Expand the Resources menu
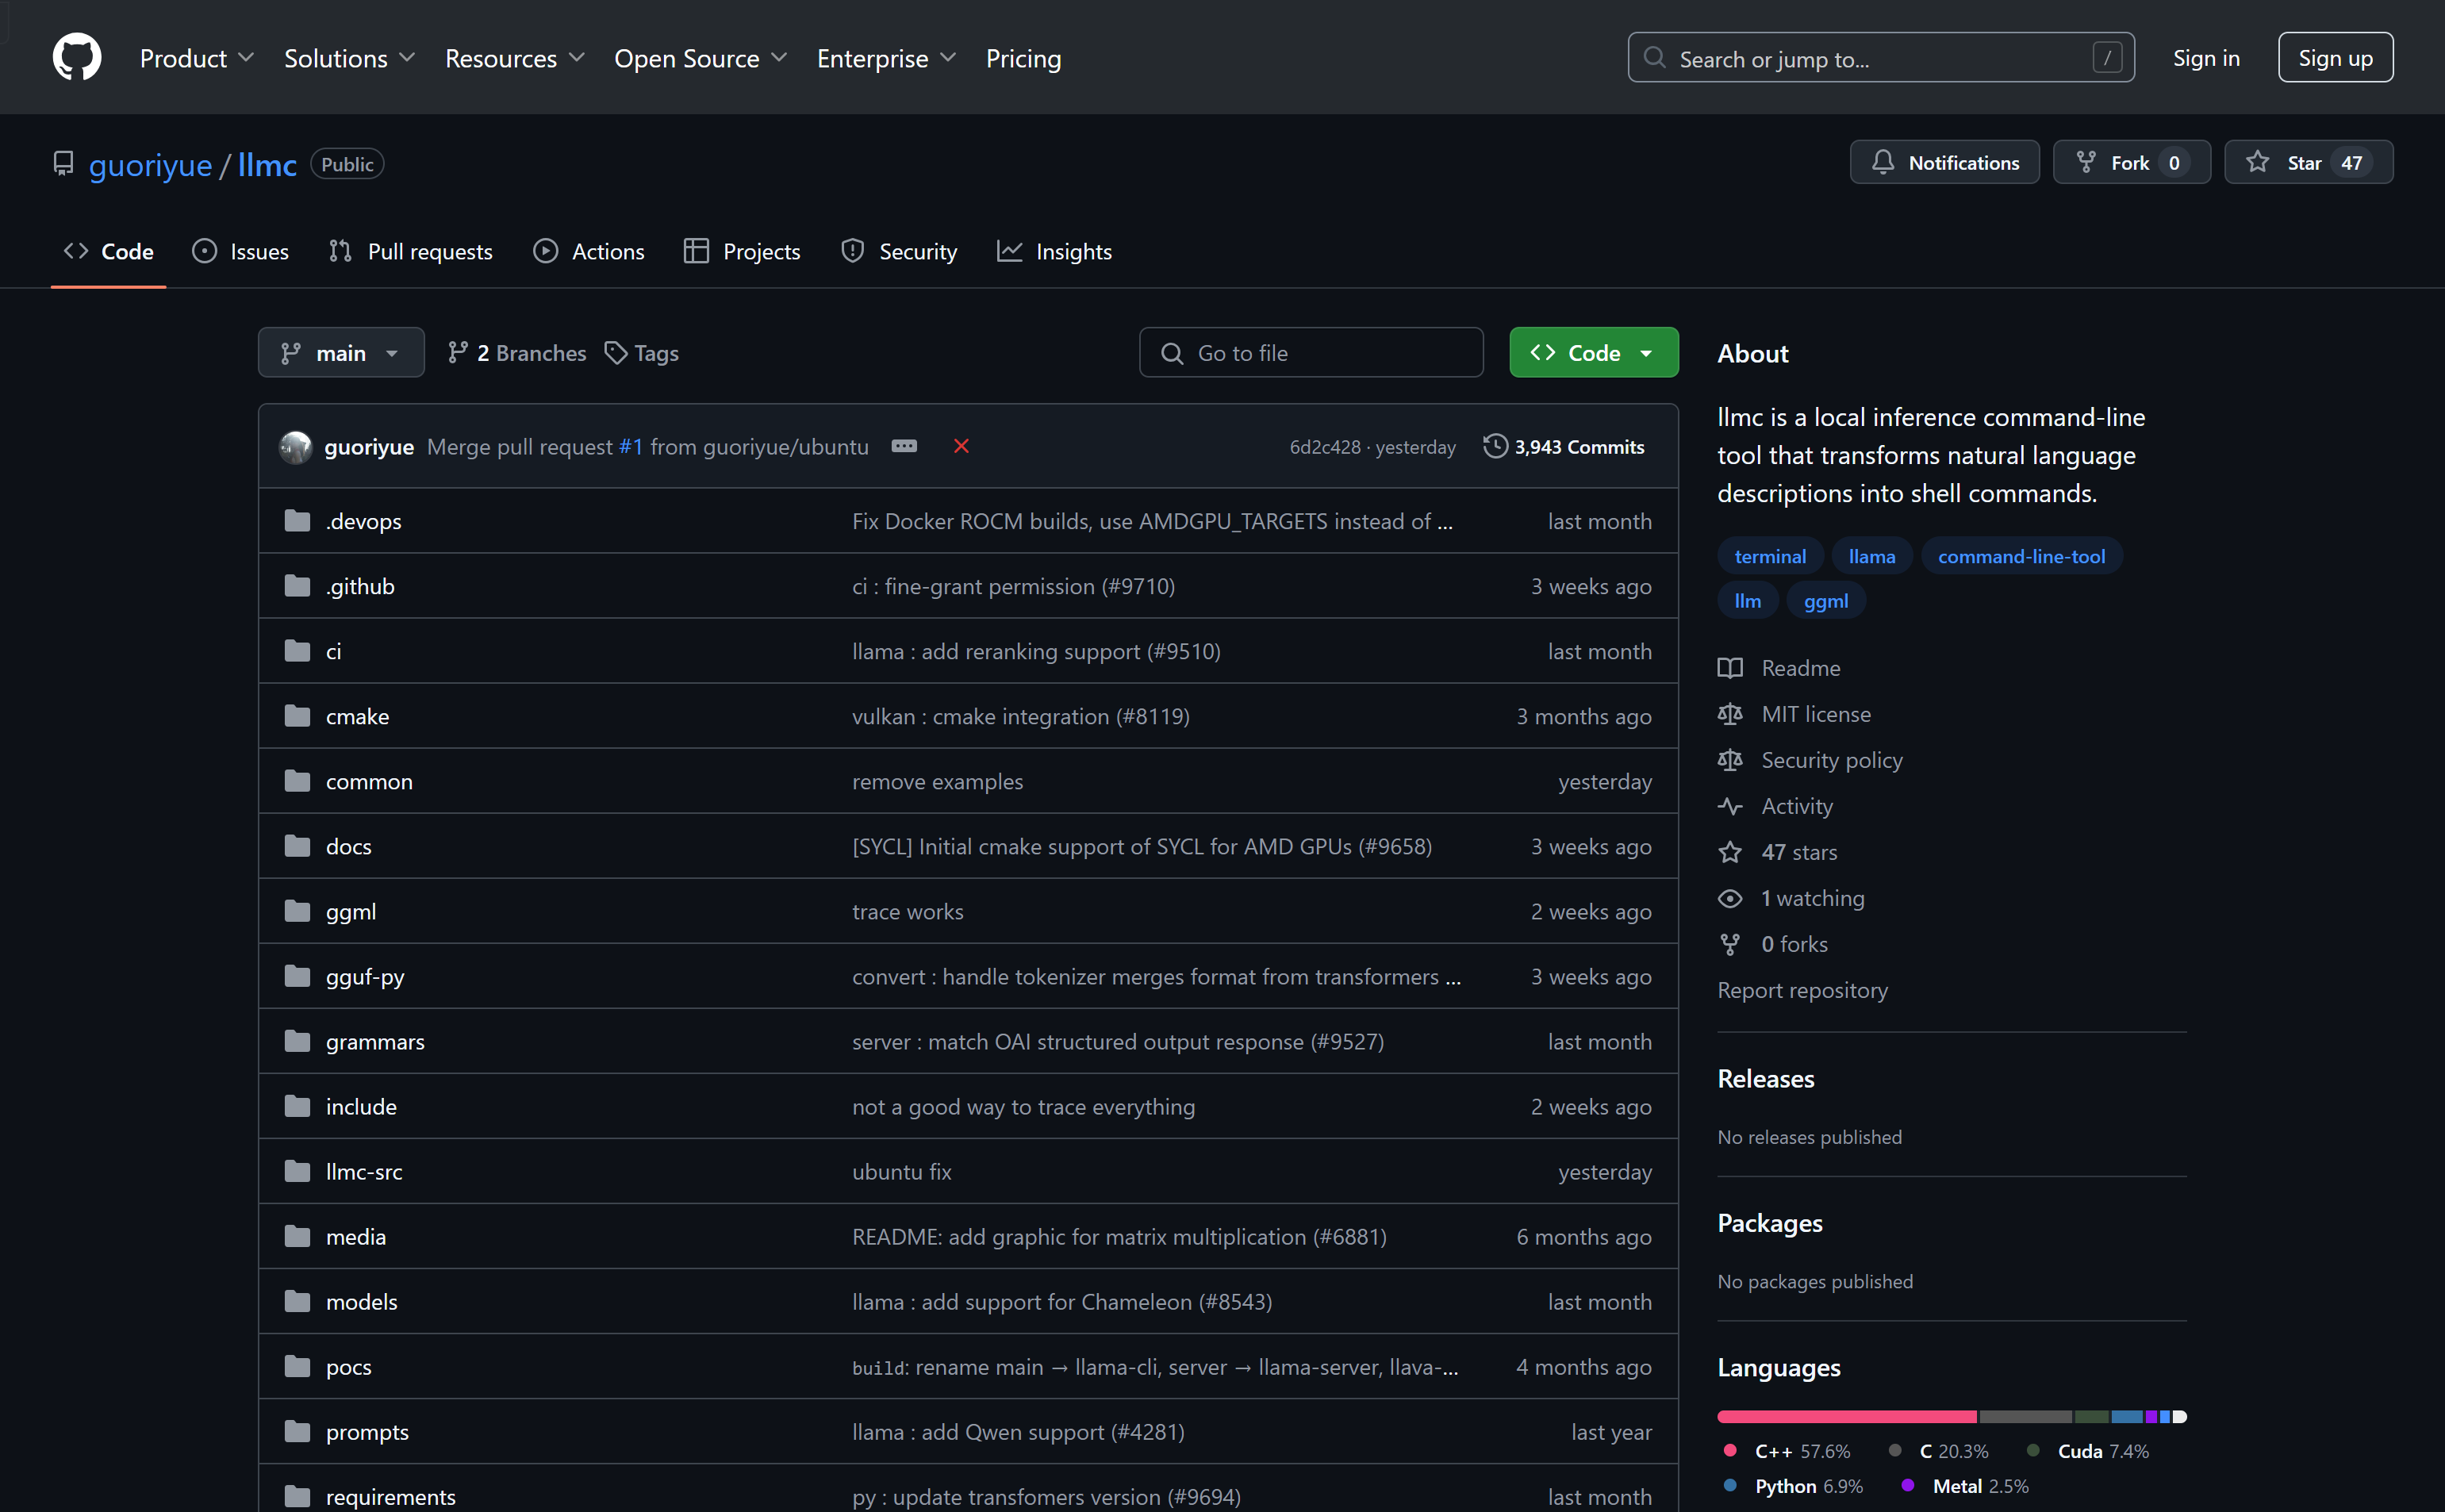 click(x=515, y=58)
